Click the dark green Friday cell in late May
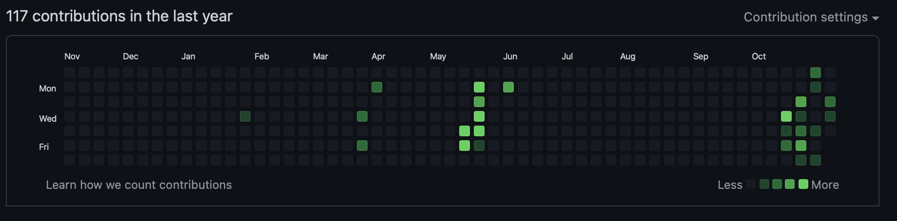The height and width of the screenshot is (221, 897). coord(479,146)
